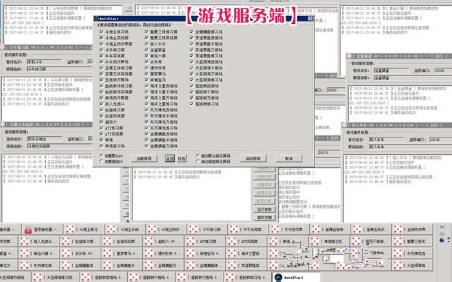Screen dimensions: 452x282
Task: Click the 取消 cancel button
Action: pyautogui.click(x=289, y=158)
